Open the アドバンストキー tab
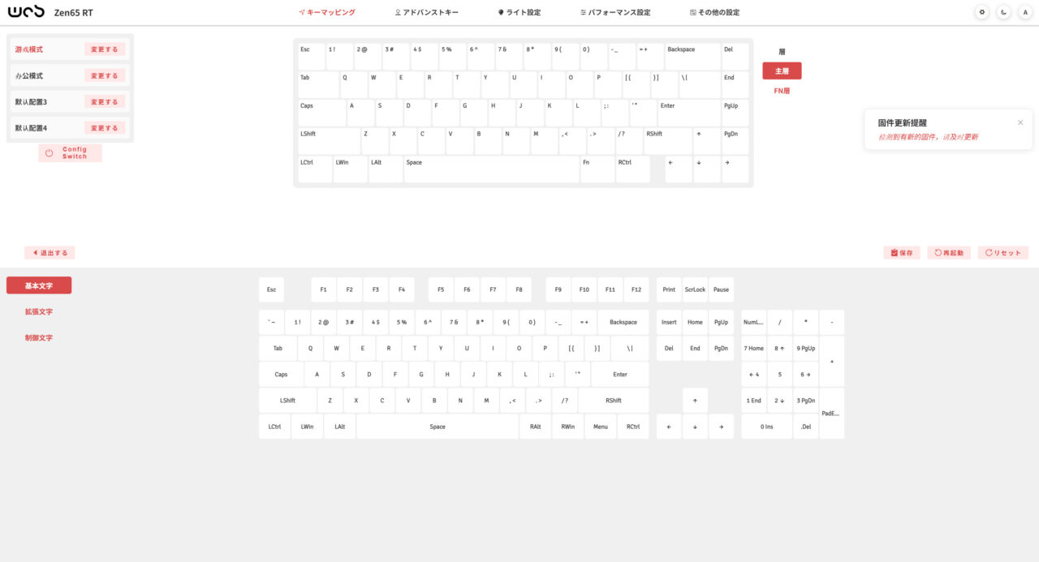 426,13
